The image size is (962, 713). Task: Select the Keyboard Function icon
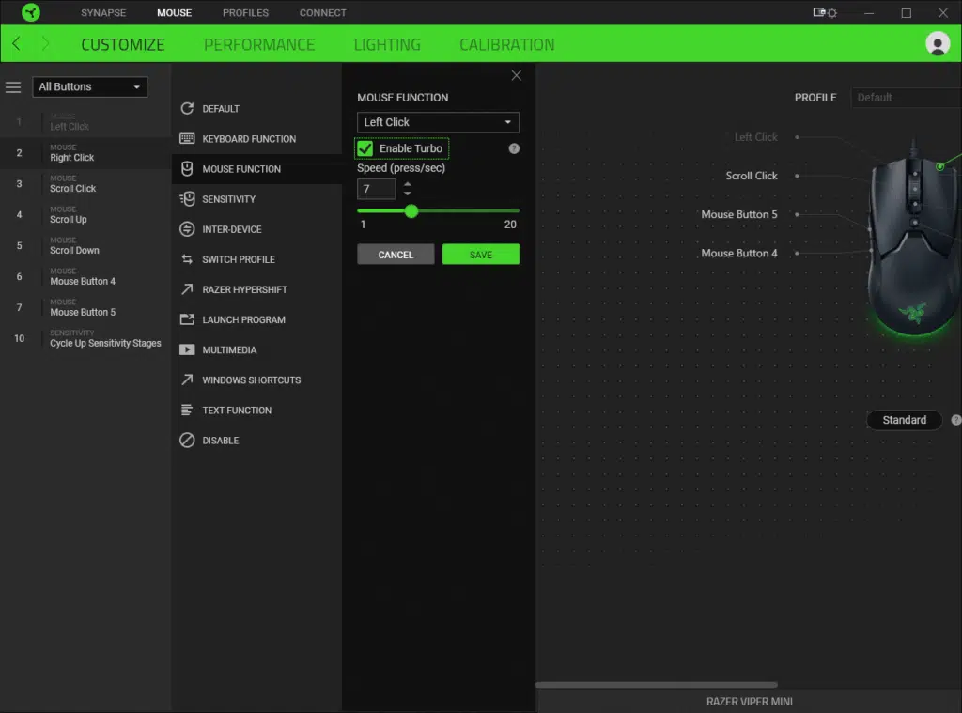point(187,139)
